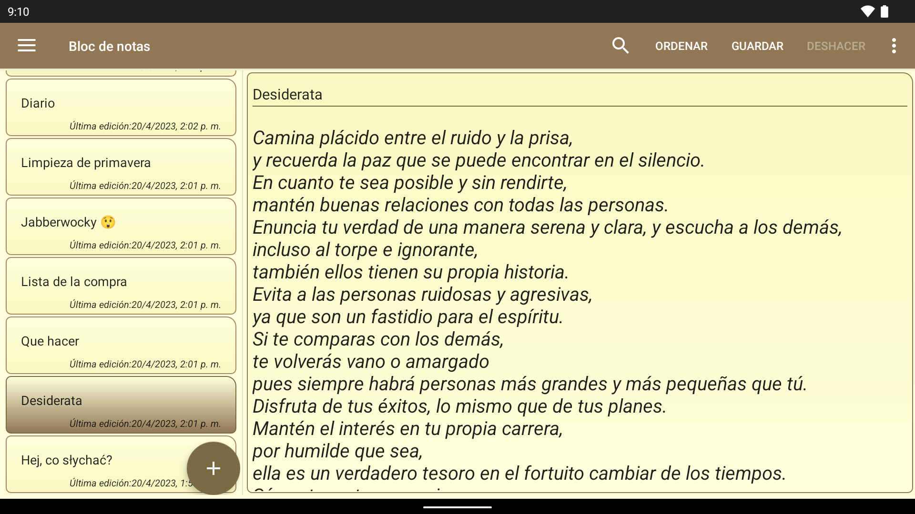
Task: Select the Desiderata note in list
Action: (121, 405)
